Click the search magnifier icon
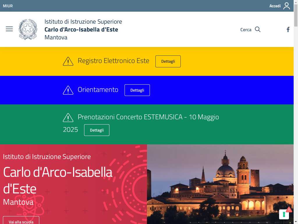This screenshot has width=298, height=224. (258, 29)
